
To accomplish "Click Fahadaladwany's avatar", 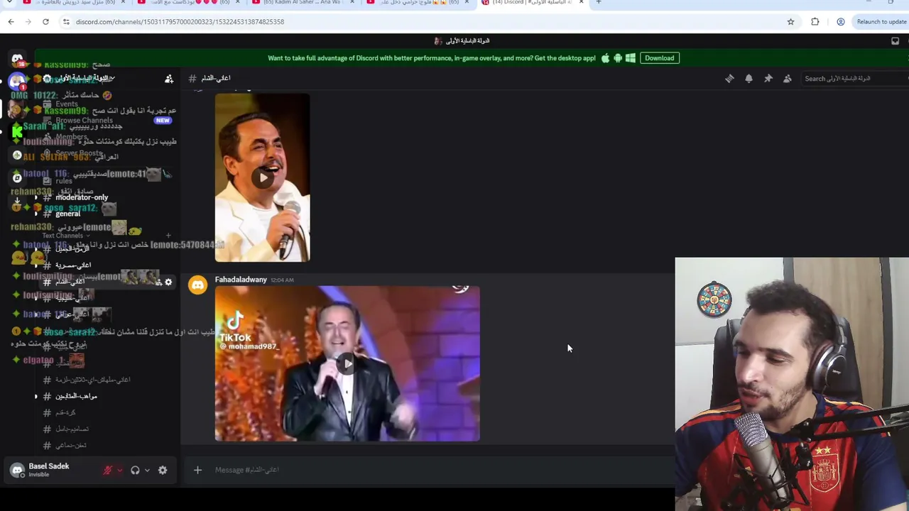I will point(197,285).
